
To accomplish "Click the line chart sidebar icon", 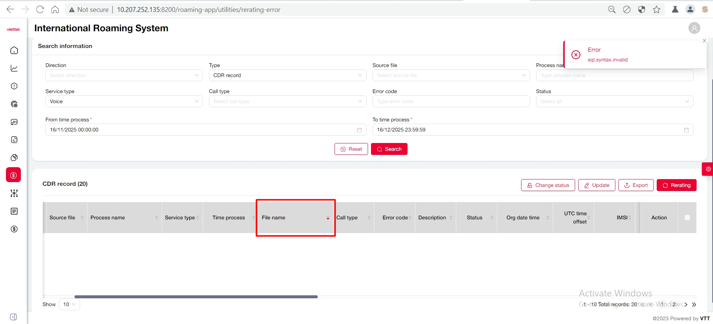I will (x=14, y=68).
